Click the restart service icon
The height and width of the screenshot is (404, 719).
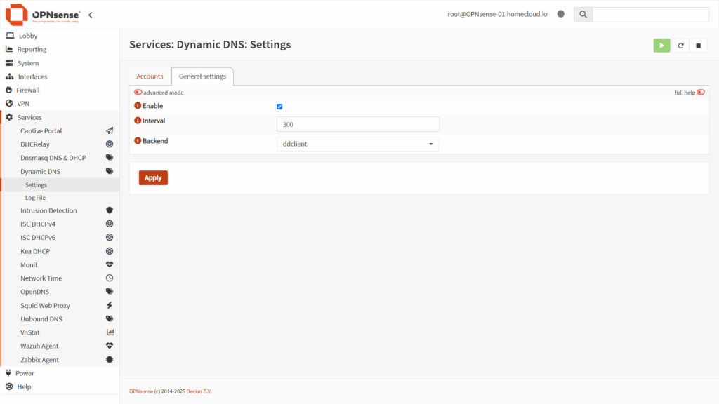[680, 46]
